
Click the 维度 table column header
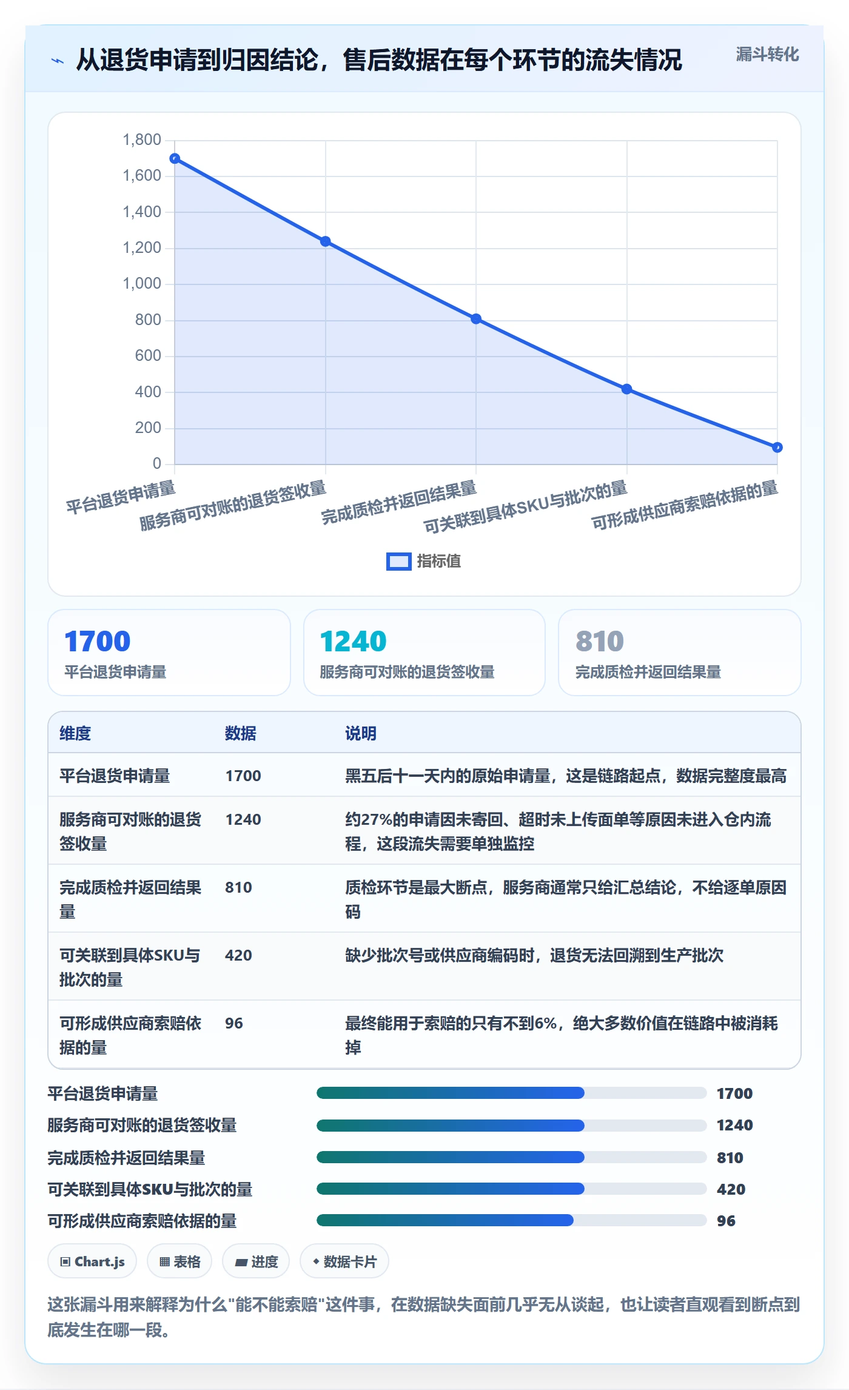coord(75,733)
